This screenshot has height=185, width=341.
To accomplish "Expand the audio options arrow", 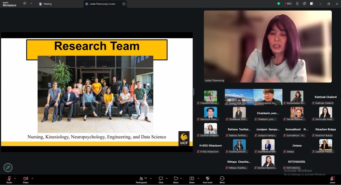I will click(15, 178).
